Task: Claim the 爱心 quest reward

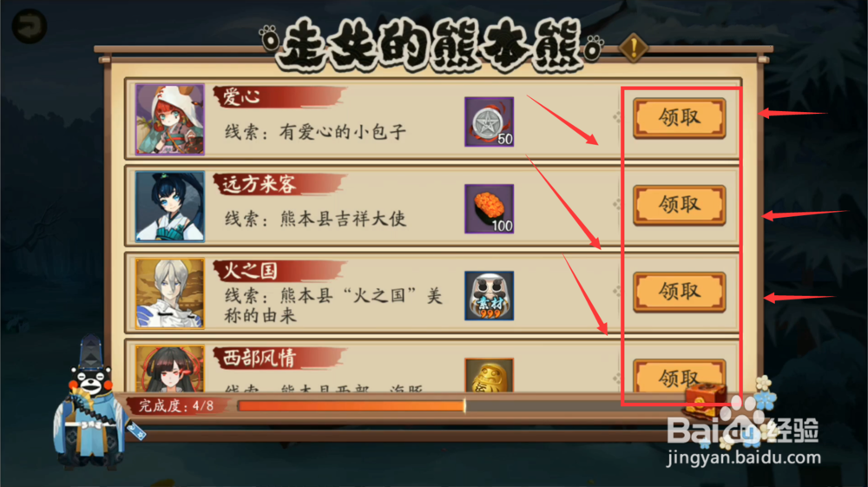Action: point(680,118)
